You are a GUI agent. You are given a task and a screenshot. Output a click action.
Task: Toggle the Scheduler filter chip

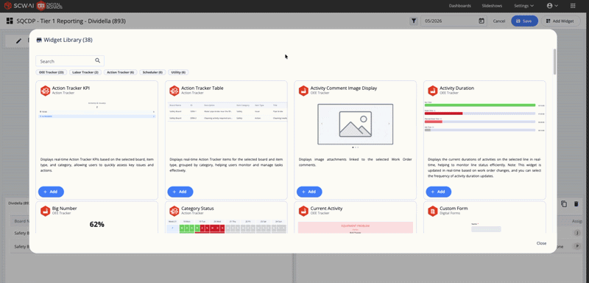(152, 72)
